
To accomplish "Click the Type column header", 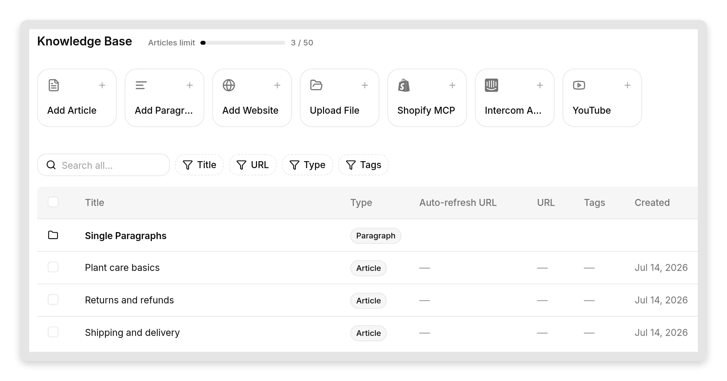I will point(361,203).
